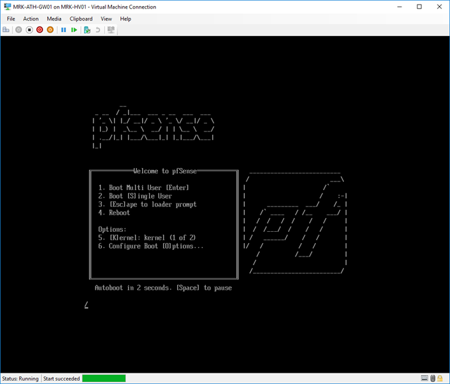This screenshot has height=384, width=450.
Task: Pause the virtual machine
Action: coord(64,30)
